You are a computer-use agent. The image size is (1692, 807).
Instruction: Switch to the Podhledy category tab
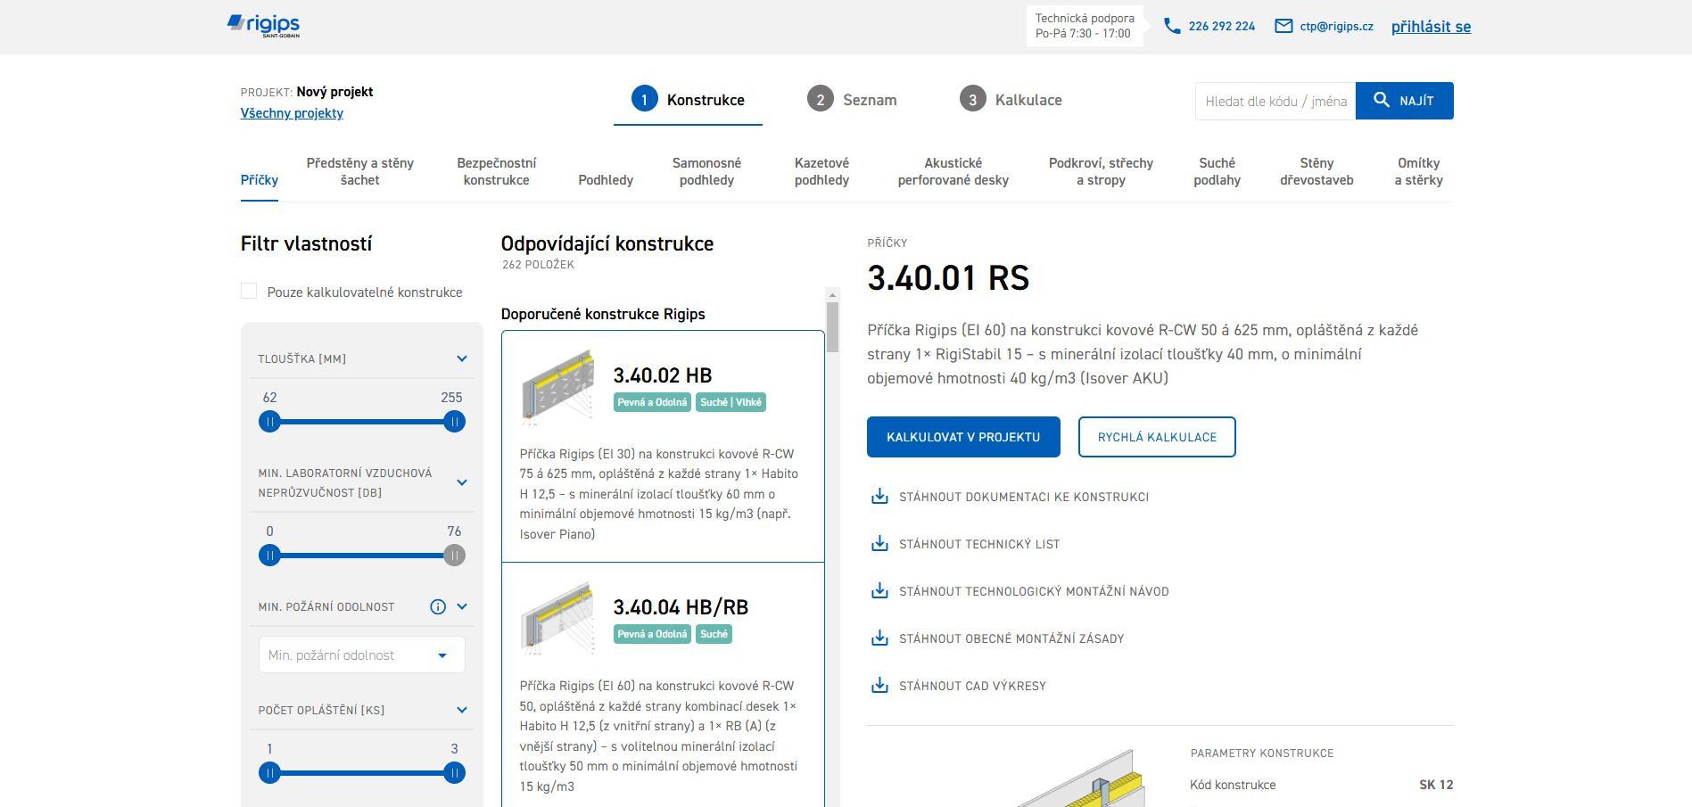coord(606,180)
